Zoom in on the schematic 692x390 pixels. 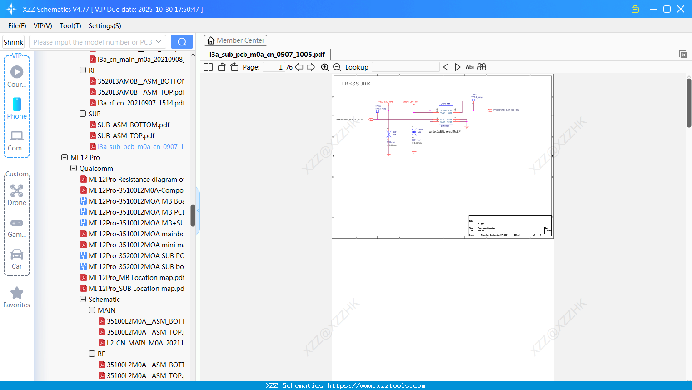(x=325, y=67)
